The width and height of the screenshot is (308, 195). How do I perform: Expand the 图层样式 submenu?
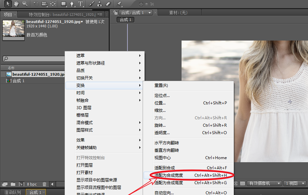105,130
